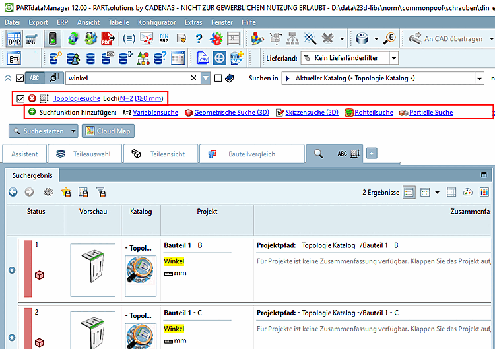Uncheck the Topologiesuche checkbox
Viewport: 495px width, 349px height.
(20, 99)
